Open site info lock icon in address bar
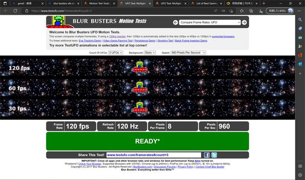This screenshot has height=180, width=305. 26,11
